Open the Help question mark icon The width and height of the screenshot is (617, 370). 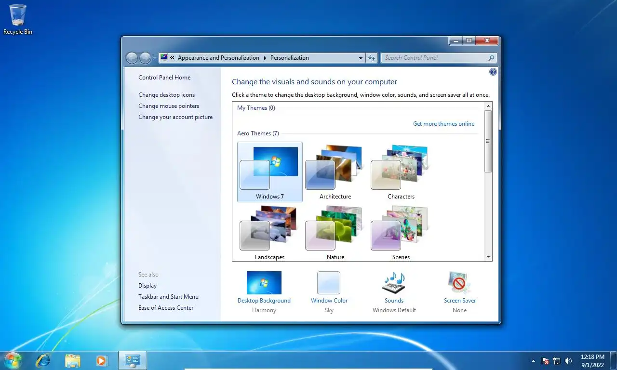tap(493, 72)
